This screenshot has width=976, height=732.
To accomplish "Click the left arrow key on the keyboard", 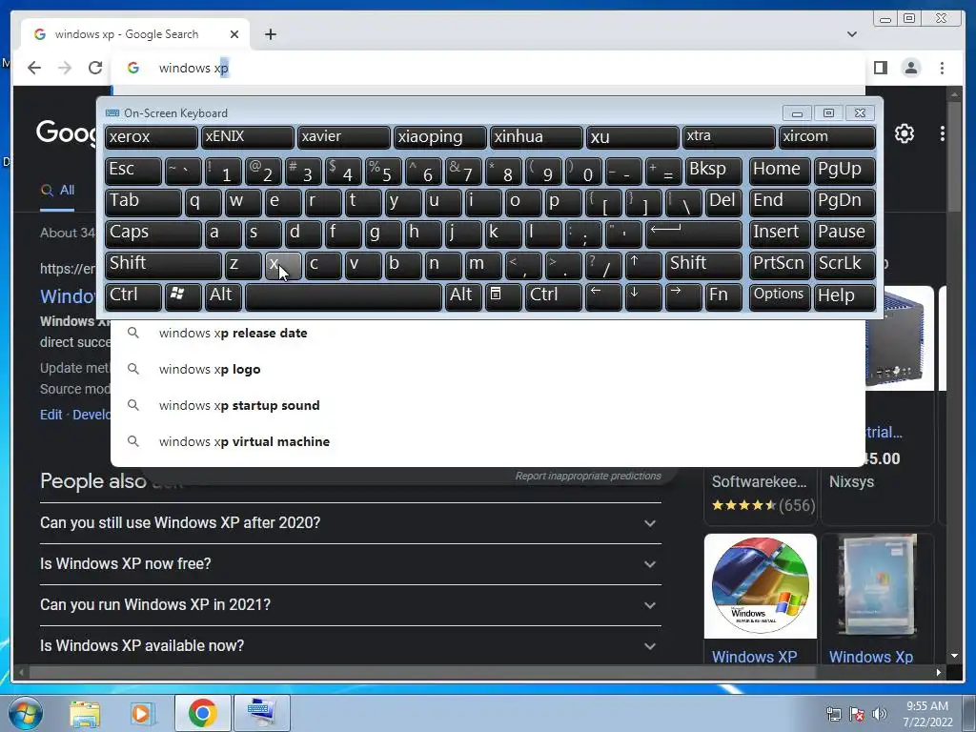I will (603, 295).
